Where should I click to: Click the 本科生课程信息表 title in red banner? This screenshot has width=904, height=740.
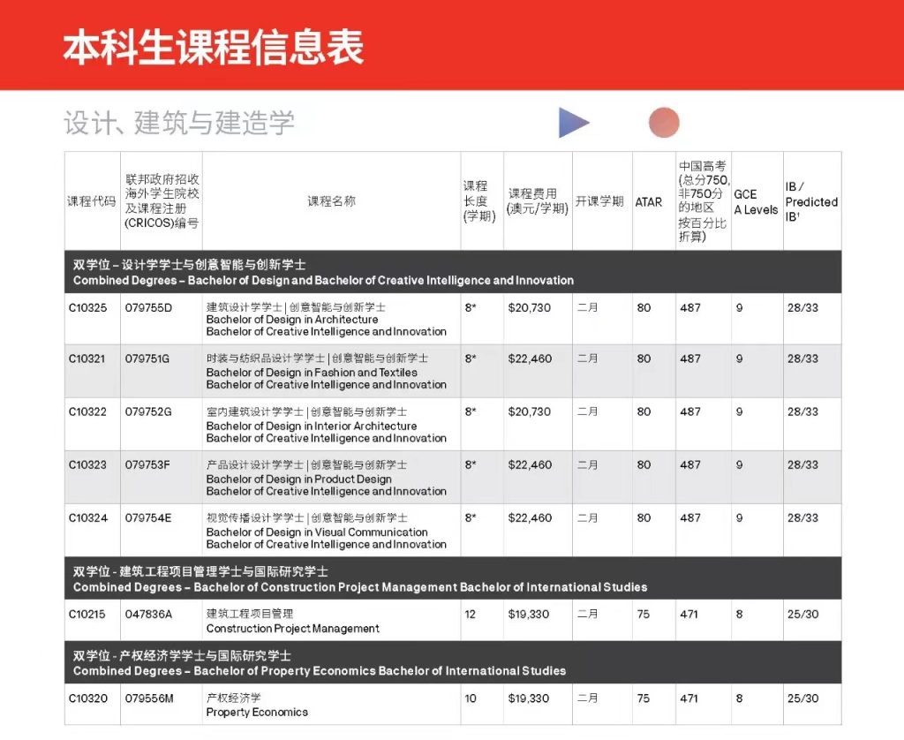pos(213,47)
